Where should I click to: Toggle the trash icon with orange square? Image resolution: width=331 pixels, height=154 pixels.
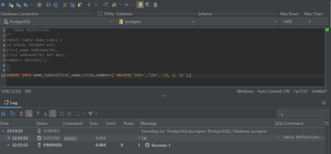pos(29,114)
